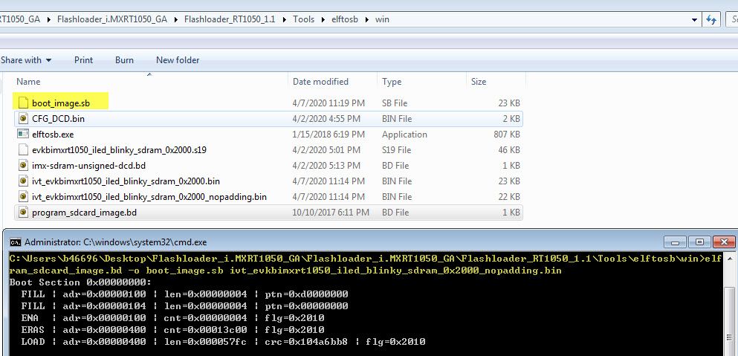Click the 1/15/2018 6:19 PM date cell
The image size is (738, 356).
click(x=328, y=135)
